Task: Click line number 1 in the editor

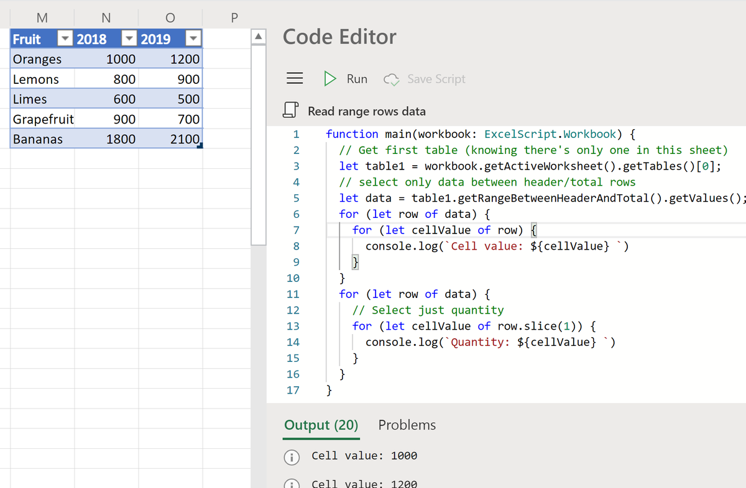Action: pos(297,134)
